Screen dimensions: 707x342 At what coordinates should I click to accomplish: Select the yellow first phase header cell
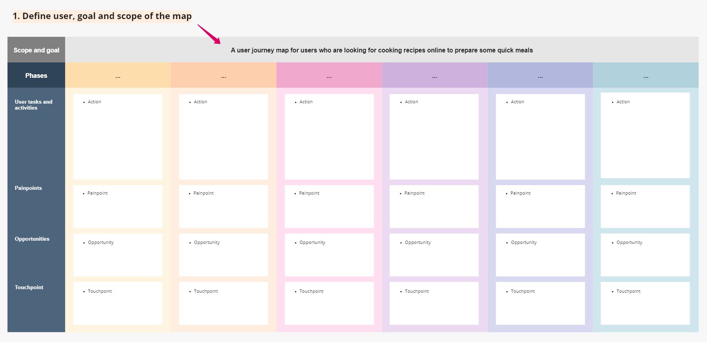tap(118, 75)
